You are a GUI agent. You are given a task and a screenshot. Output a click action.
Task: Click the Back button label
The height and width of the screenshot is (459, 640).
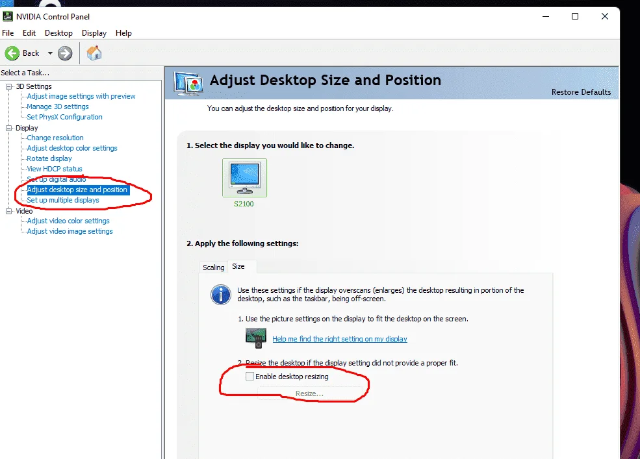[x=31, y=53]
